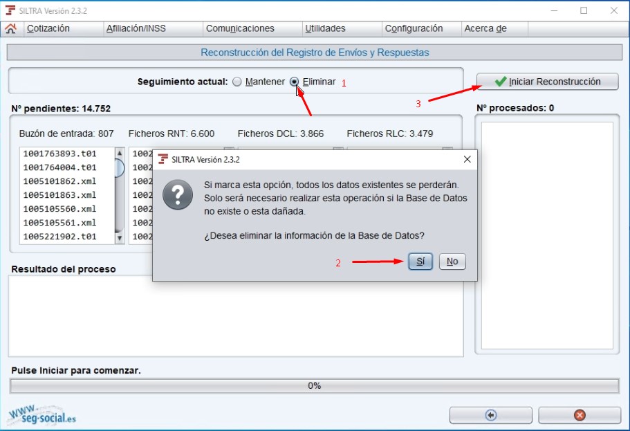This screenshot has width=630, height=431.
Task: Click the SILTRA logo in the title bar
Action: (9, 10)
